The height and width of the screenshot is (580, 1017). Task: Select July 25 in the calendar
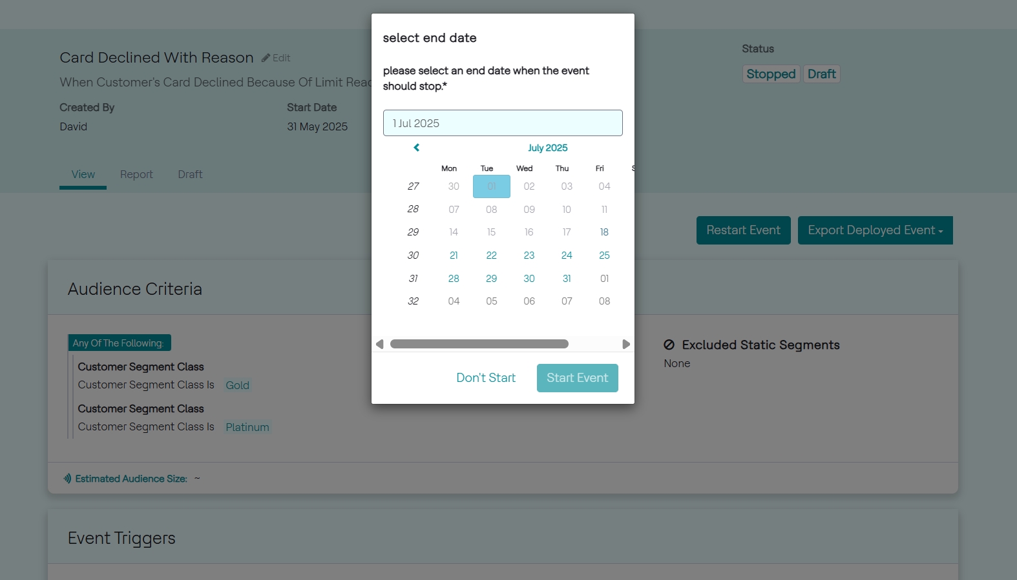pos(604,255)
